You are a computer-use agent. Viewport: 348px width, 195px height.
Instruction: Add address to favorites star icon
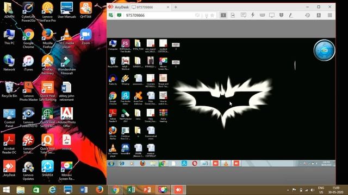pos(212,15)
